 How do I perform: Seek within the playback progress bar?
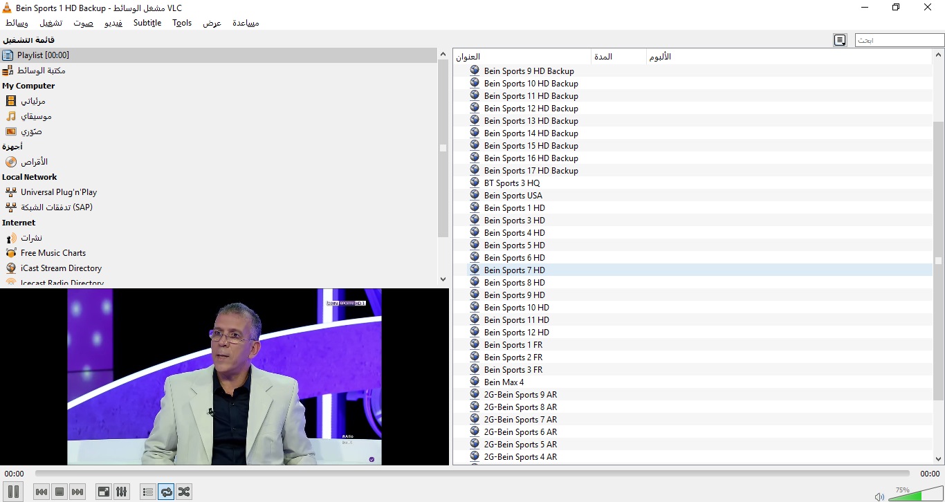pos(472,474)
